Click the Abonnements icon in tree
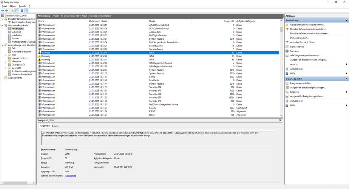Screen dimensions: 349x189 (6, 78)
